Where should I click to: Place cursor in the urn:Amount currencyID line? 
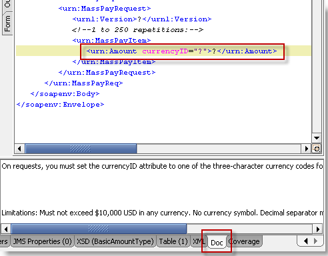pos(181,51)
